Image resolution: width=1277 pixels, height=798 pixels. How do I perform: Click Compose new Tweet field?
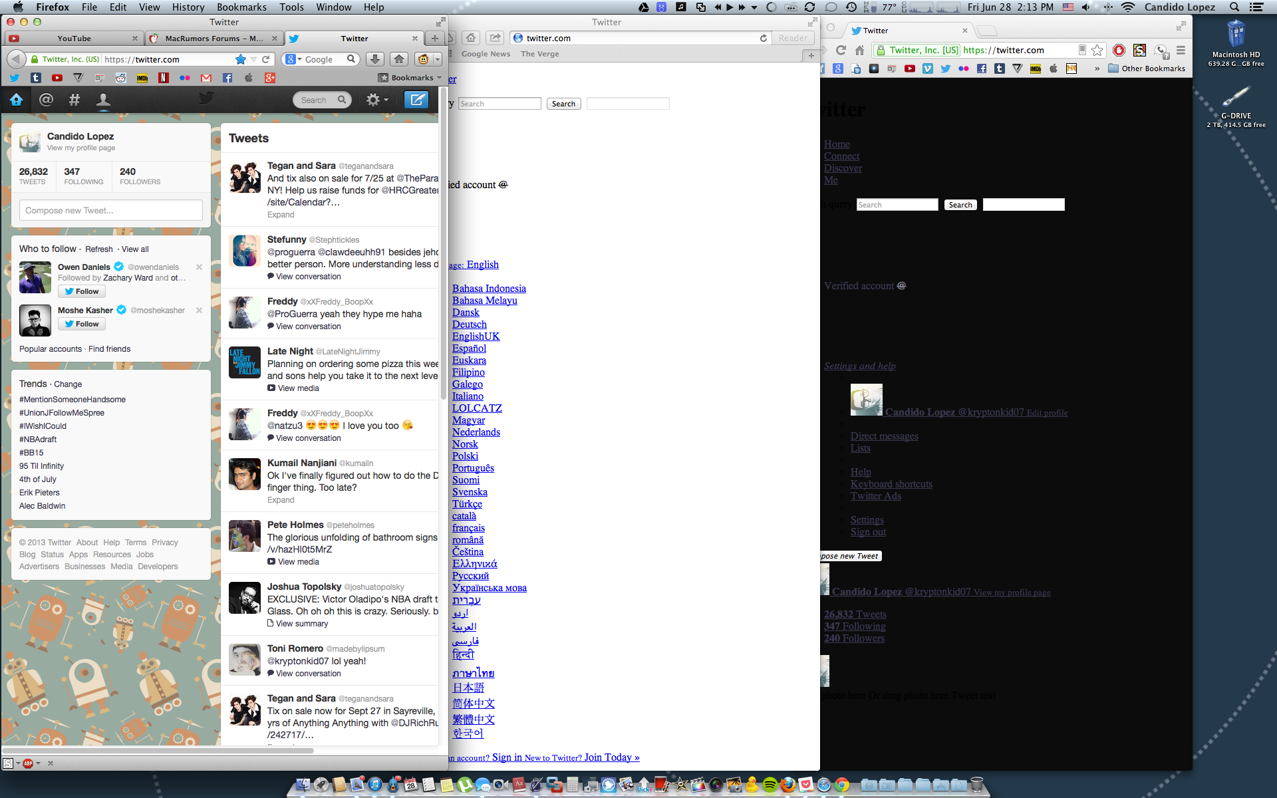point(111,210)
